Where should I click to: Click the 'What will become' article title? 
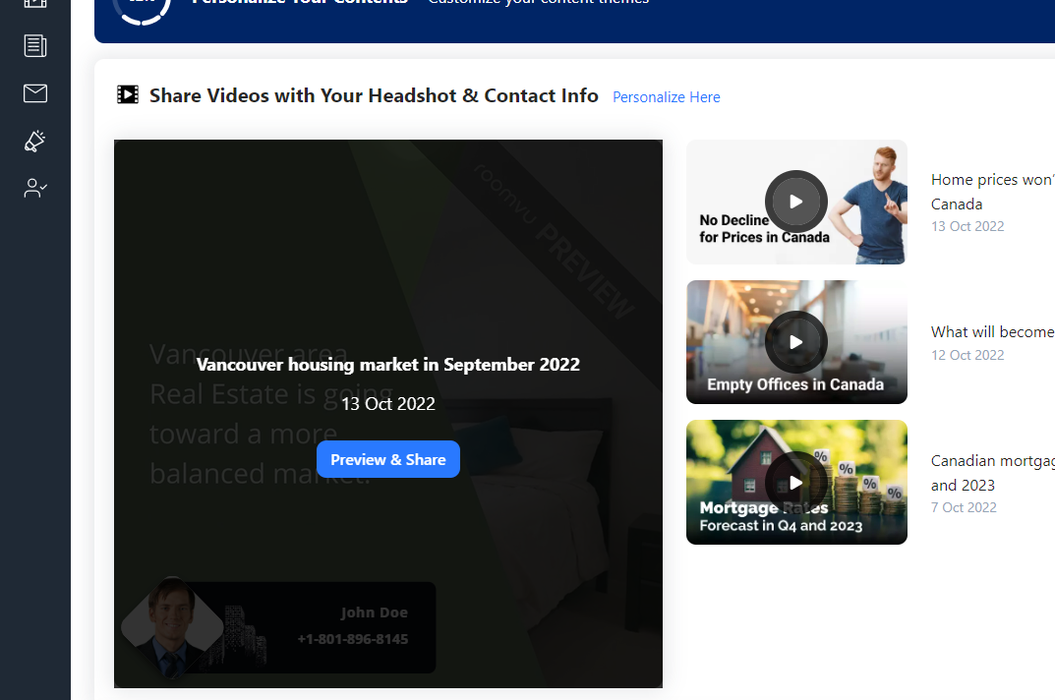[991, 331]
